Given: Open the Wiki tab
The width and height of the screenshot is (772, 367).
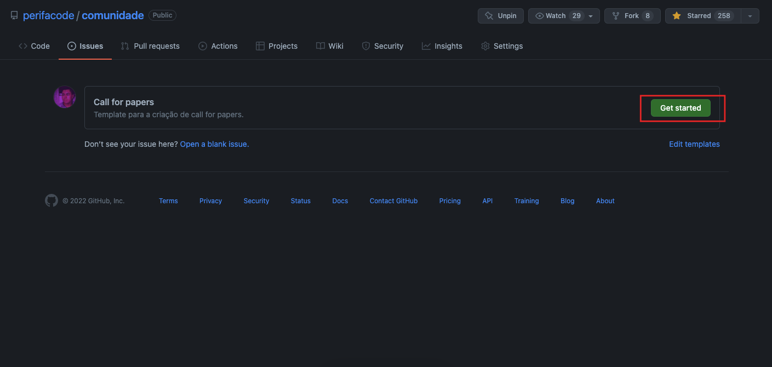Looking at the screenshot, I should [330, 46].
